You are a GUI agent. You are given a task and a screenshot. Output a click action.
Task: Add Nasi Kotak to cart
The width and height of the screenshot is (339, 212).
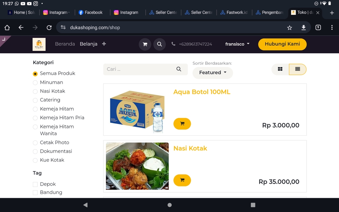[182, 180]
